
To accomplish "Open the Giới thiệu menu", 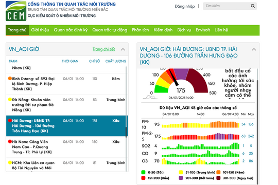I will tap(40, 30).
